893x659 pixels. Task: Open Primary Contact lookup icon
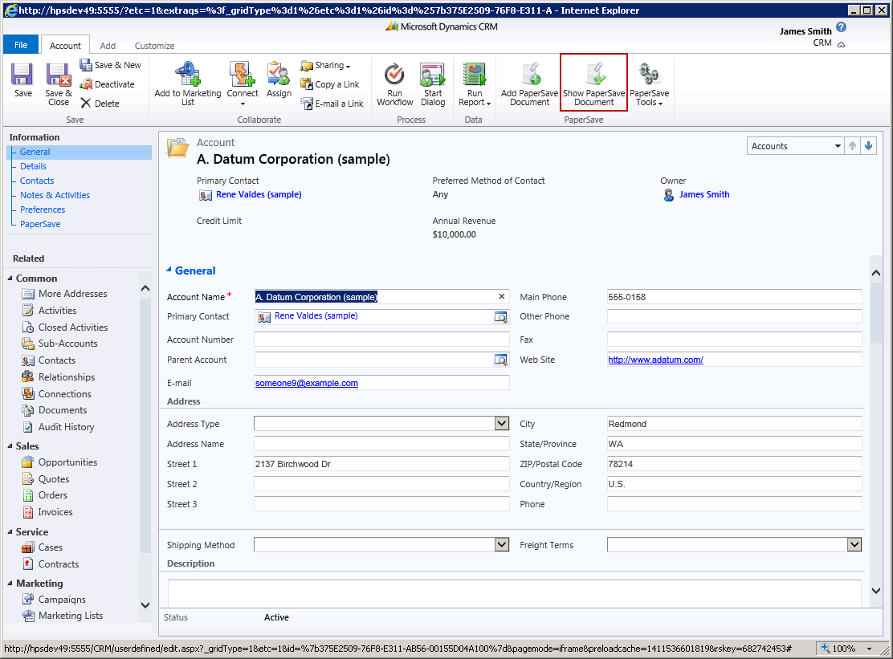pos(500,317)
